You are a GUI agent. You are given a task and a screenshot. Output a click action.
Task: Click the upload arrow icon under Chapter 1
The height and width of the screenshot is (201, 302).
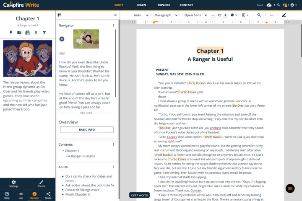click(x=36, y=33)
